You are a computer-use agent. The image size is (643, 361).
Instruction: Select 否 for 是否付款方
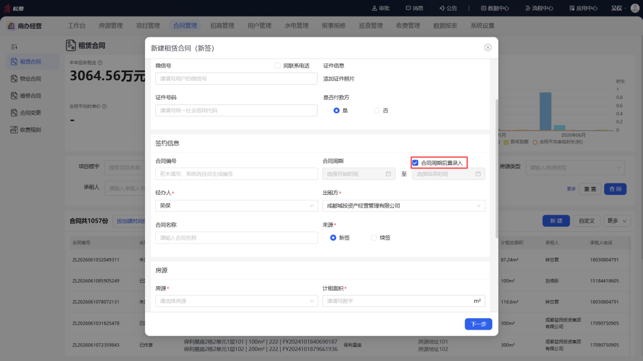pos(377,111)
